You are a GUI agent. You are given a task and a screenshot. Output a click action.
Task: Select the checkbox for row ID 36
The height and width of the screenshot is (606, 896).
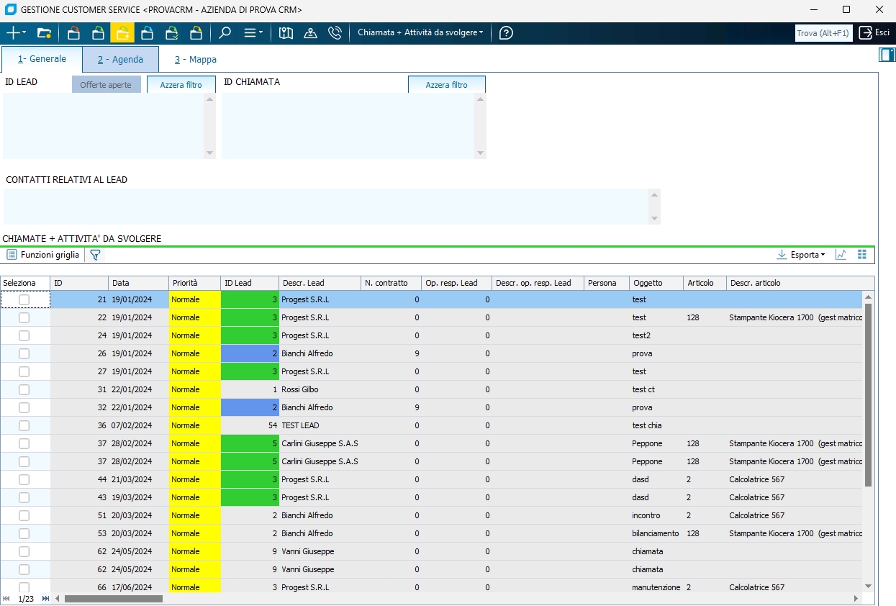pos(24,425)
